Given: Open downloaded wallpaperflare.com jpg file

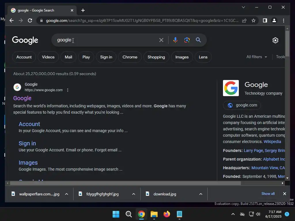Looking at the screenshot, I should (x=35, y=194).
